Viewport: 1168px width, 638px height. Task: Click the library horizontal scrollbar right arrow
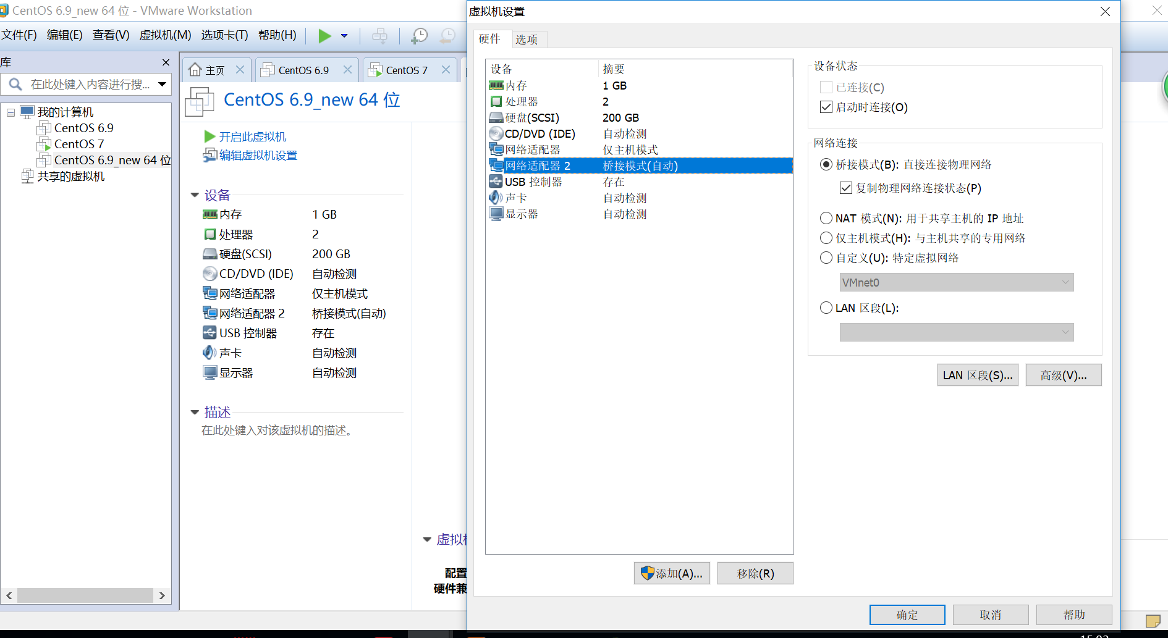coord(162,595)
